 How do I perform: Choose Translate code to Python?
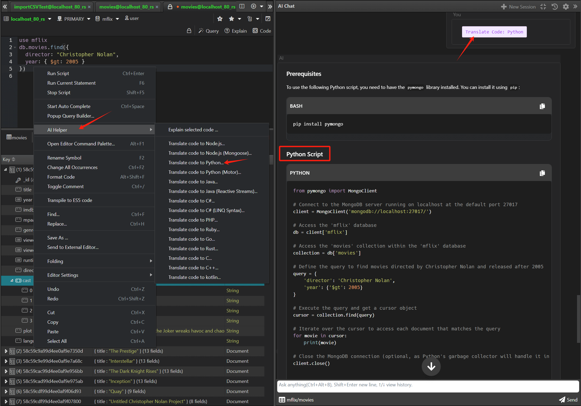point(212,163)
